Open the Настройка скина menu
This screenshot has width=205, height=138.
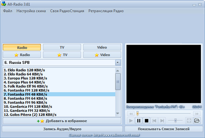coord(31,11)
